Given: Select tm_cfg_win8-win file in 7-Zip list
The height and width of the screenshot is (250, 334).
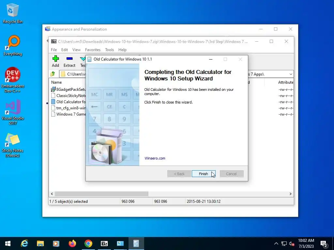Looking at the screenshot, I should (68, 108).
